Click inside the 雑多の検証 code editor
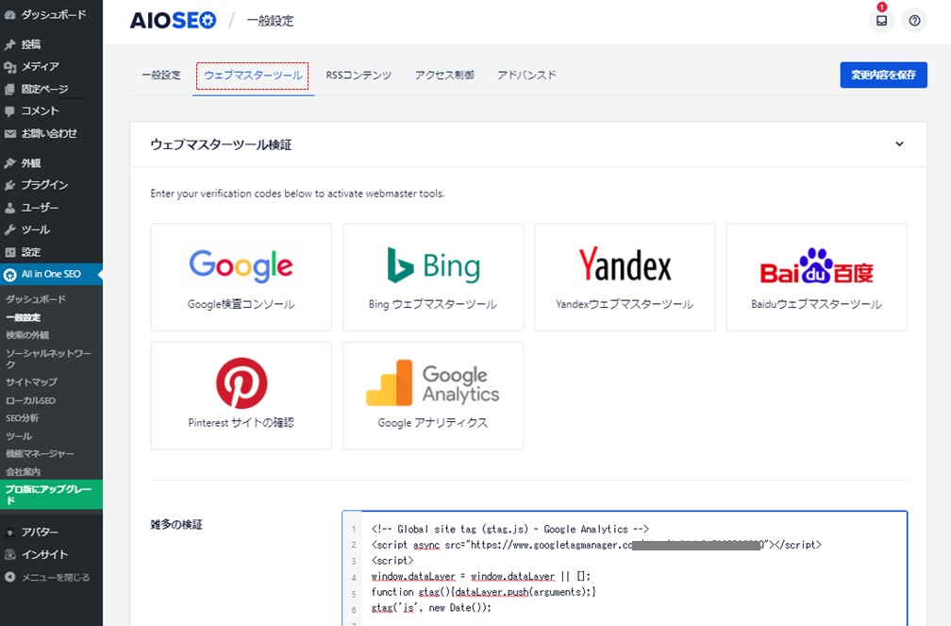 click(625, 568)
